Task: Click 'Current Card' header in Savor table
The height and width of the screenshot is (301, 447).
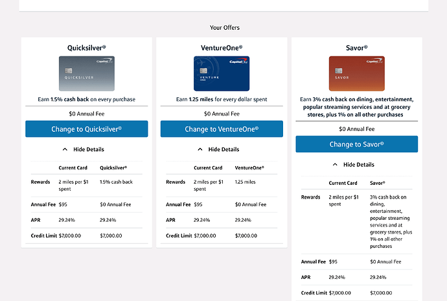Action: pyautogui.click(x=343, y=183)
